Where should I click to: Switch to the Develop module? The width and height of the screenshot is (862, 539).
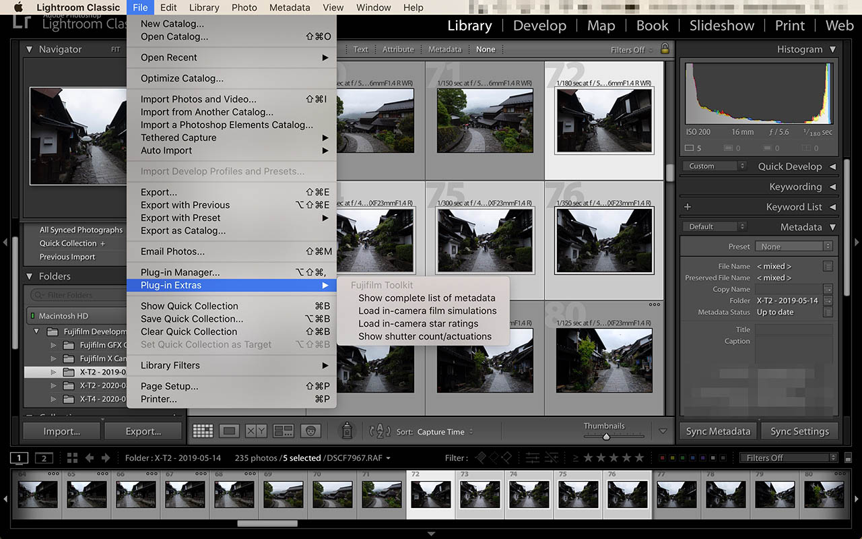point(539,26)
